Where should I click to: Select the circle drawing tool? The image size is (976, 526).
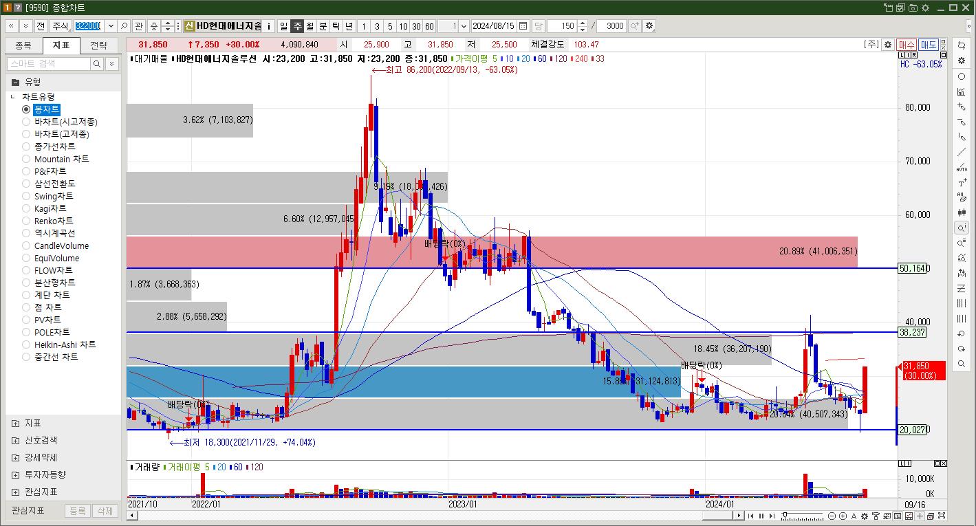[962, 76]
